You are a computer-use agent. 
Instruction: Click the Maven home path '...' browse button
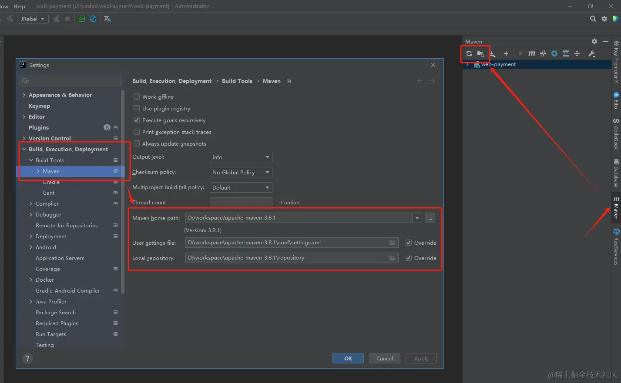[430, 218]
